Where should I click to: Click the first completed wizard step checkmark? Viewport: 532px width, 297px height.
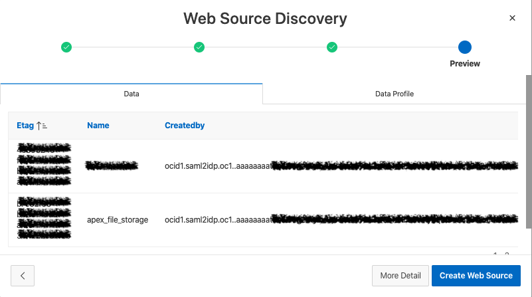pyautogui.click(x=66, y=47)
